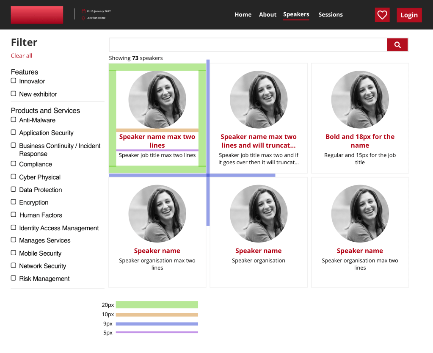The width and height of the screenshot is (433, 353).
Task: Click the red logo in the header
Action: click(37, 15)
